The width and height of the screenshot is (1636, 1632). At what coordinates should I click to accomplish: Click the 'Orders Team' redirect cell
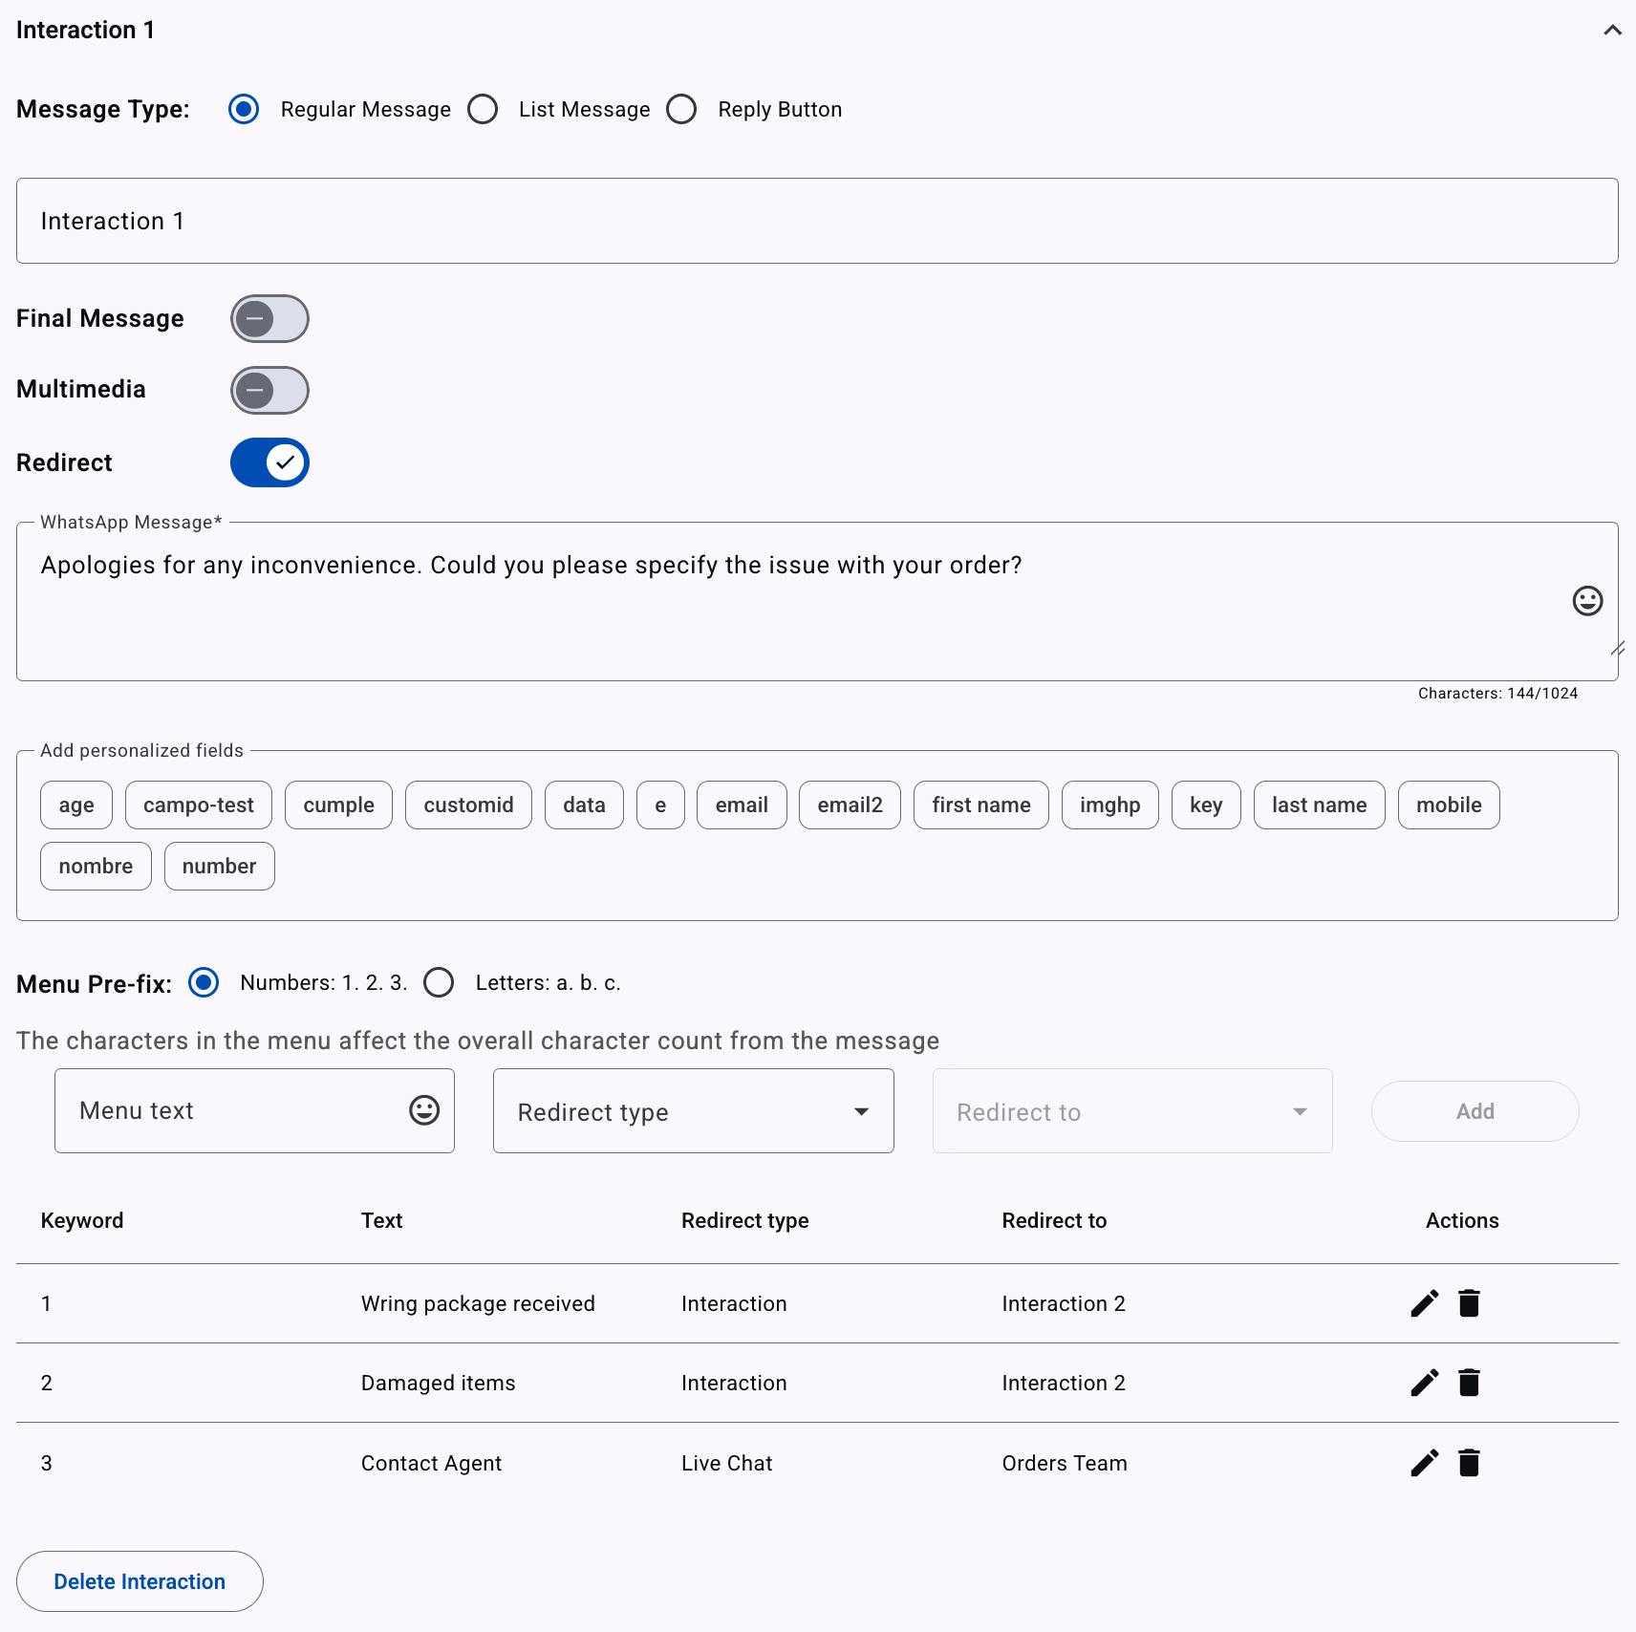1065,1463
